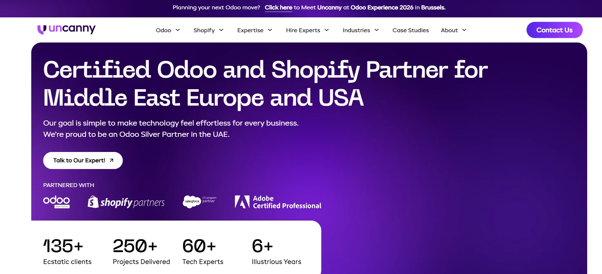Screen dimensions: 602x274
Task: Click the Talk to Our Expert! button
Action: pyautogui.click(x=83, y=160)
